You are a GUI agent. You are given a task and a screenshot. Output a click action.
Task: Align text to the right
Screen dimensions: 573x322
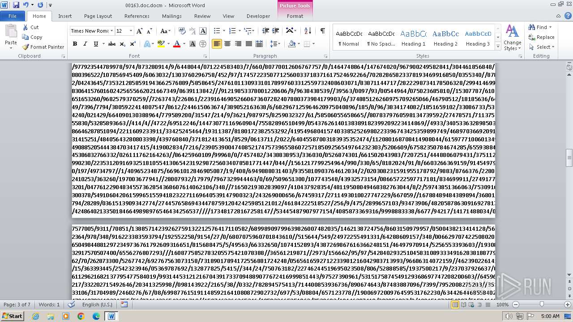click(x=238, y=44)
